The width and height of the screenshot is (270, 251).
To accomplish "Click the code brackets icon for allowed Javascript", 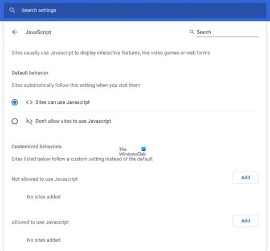I will [x=29, y=102].
